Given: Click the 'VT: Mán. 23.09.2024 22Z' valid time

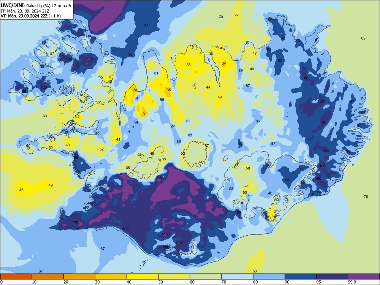Looking at the screenshot, I should click(24, 16).
